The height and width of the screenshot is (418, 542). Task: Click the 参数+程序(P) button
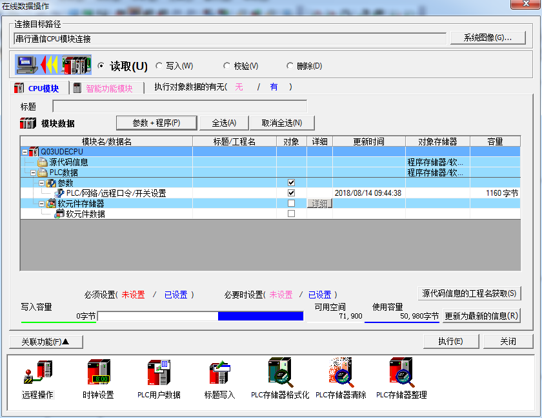[x=156, y=123]
